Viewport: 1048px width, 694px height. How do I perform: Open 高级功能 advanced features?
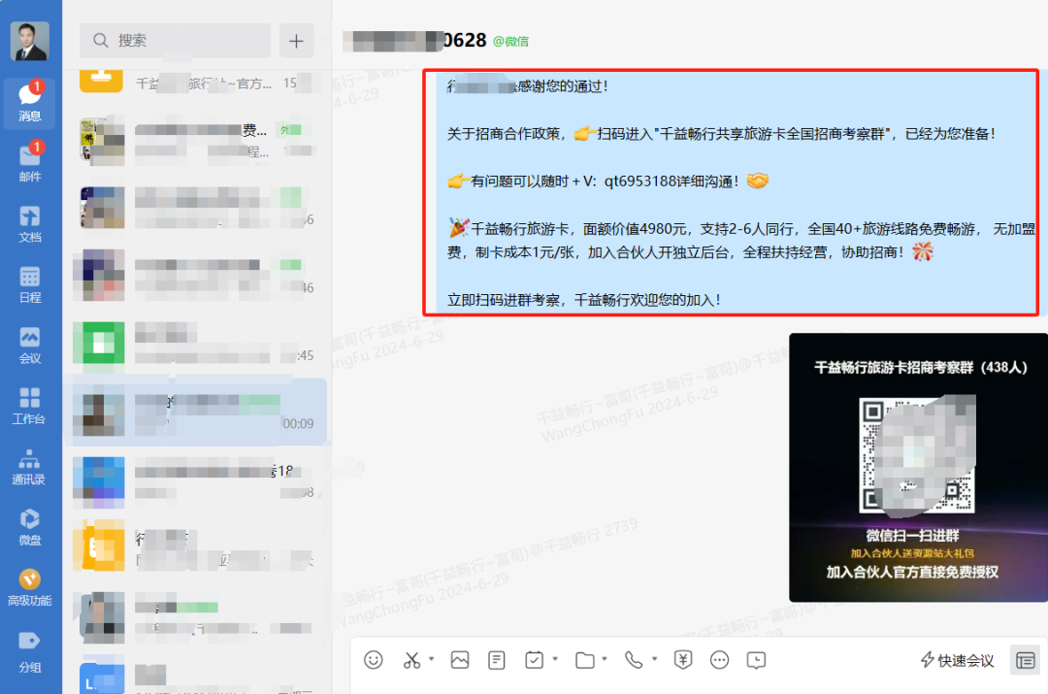click(30, 587)
